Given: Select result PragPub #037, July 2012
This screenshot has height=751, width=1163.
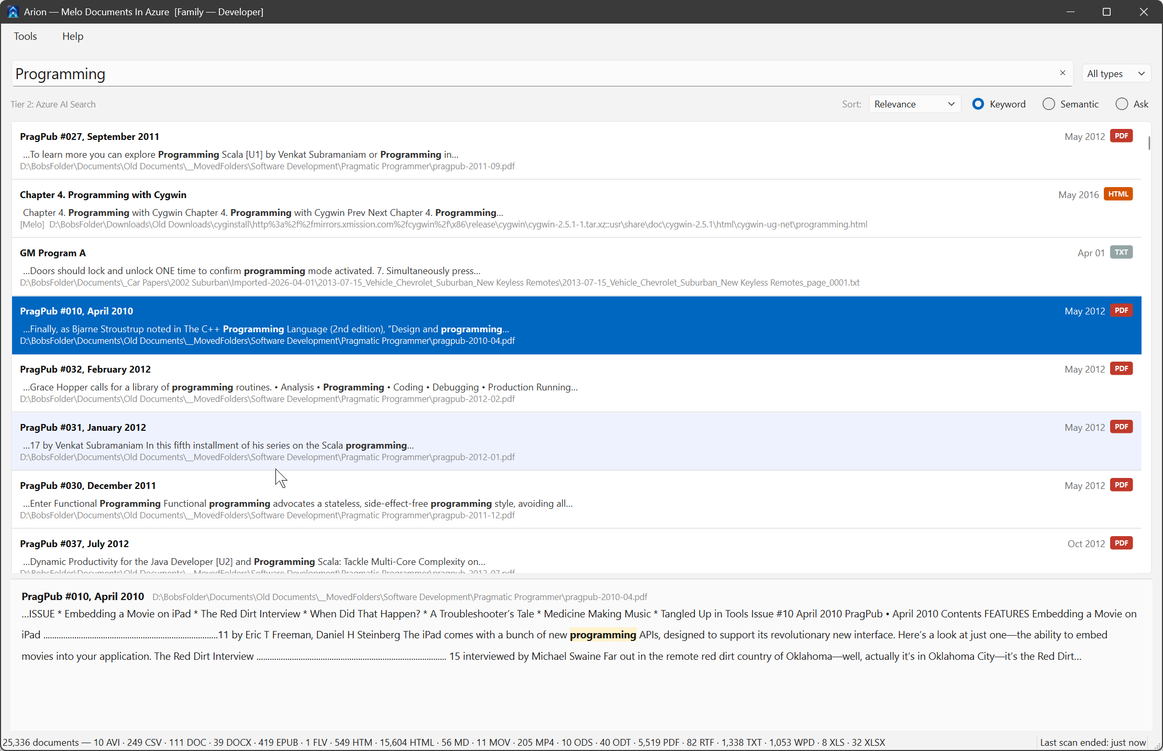Looking at the screenshot, I should coord(576,551).
